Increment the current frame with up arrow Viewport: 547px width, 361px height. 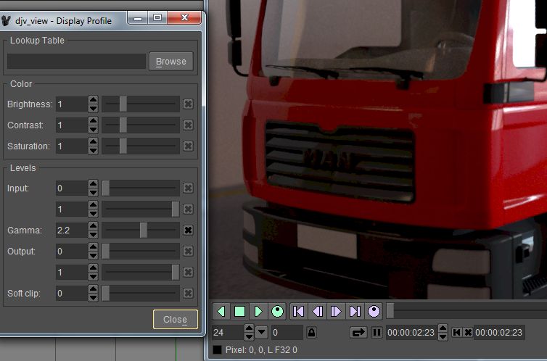point(443,328)
